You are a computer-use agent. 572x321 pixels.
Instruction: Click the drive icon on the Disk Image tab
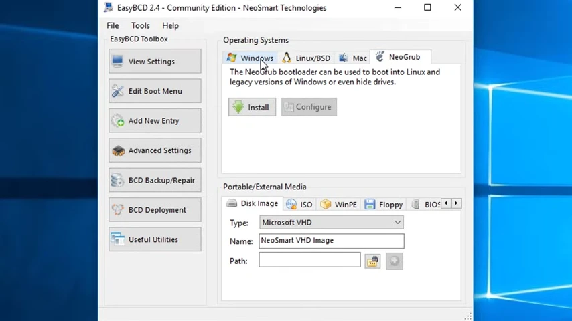232,203
